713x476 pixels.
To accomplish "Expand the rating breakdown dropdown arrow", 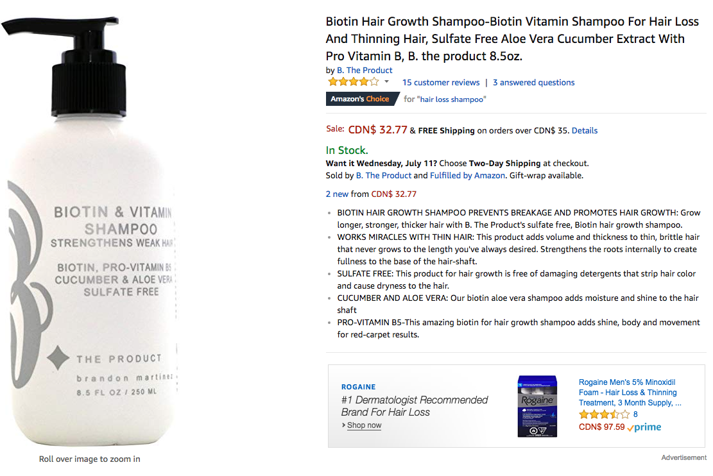I will 386,82.
